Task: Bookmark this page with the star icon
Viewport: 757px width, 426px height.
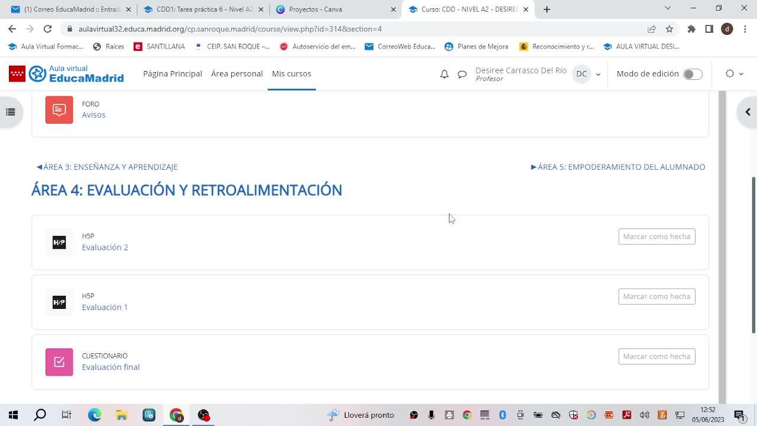Action: 669,29
